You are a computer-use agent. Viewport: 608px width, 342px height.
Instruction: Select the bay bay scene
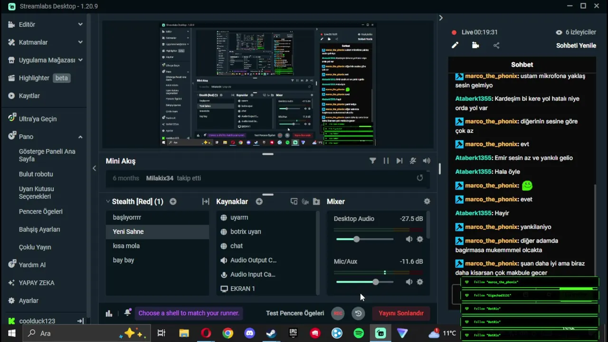point(157,260)
